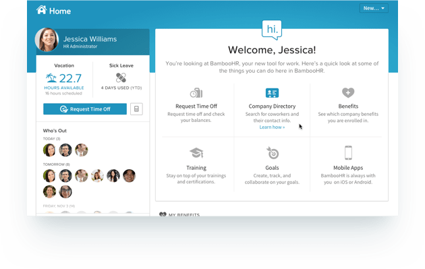Click the Benefits heart icon
Viewport: 425px width, 269px height.
point(348,92)
